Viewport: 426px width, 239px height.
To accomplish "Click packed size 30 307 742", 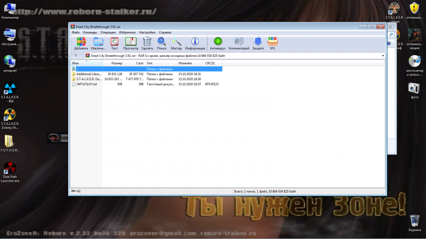I will point(136,74).
